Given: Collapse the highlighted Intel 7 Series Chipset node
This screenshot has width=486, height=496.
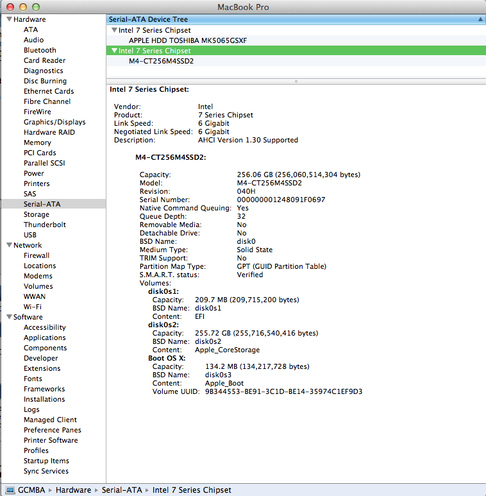Looking at the screenshot, I should [114, 51].
